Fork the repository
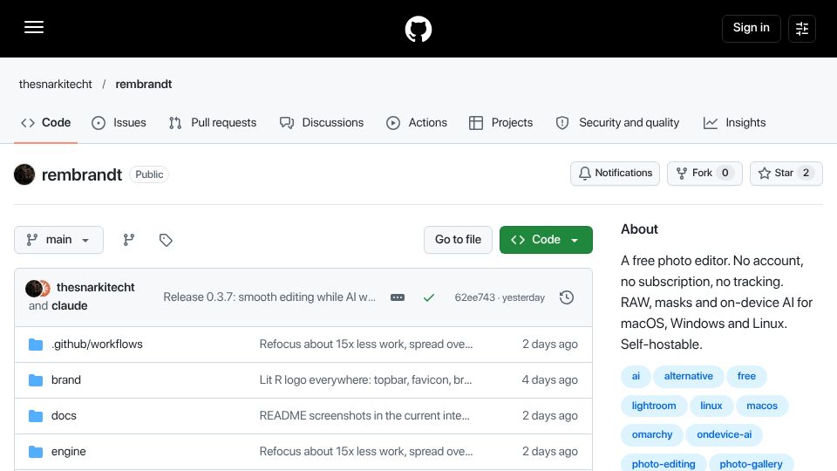The image size is (837, 471). click(704, 173)
